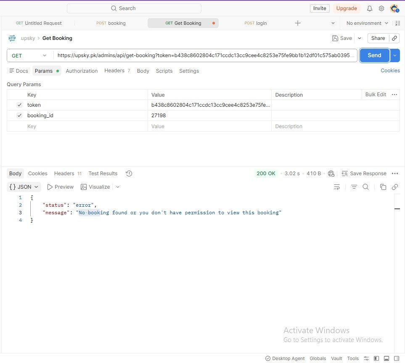Open the request Cookies link
The height and width of the screenshot is (363, 405).
coord(390,71)
